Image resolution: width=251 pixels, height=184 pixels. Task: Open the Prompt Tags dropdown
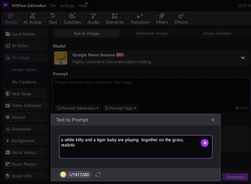[x=121, y=108]
